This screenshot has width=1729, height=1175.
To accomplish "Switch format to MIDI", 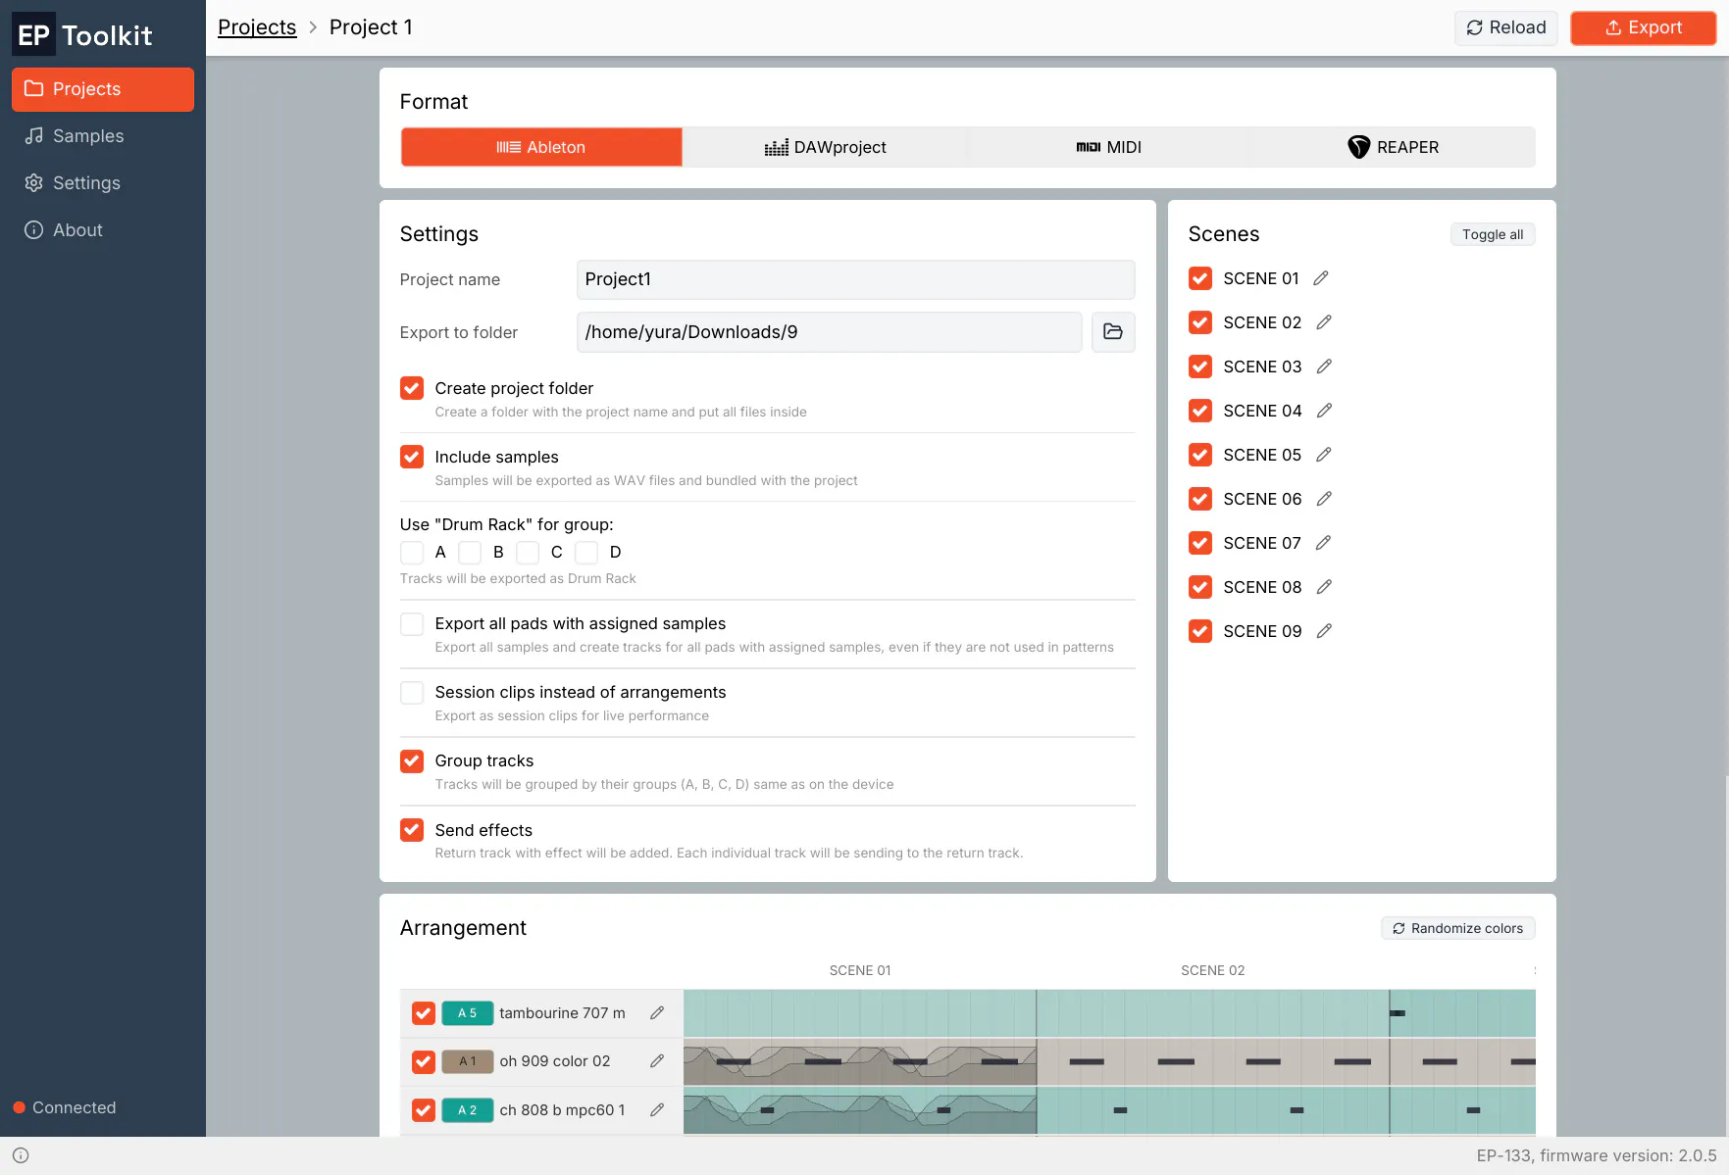I will [x=1109, y=147].
